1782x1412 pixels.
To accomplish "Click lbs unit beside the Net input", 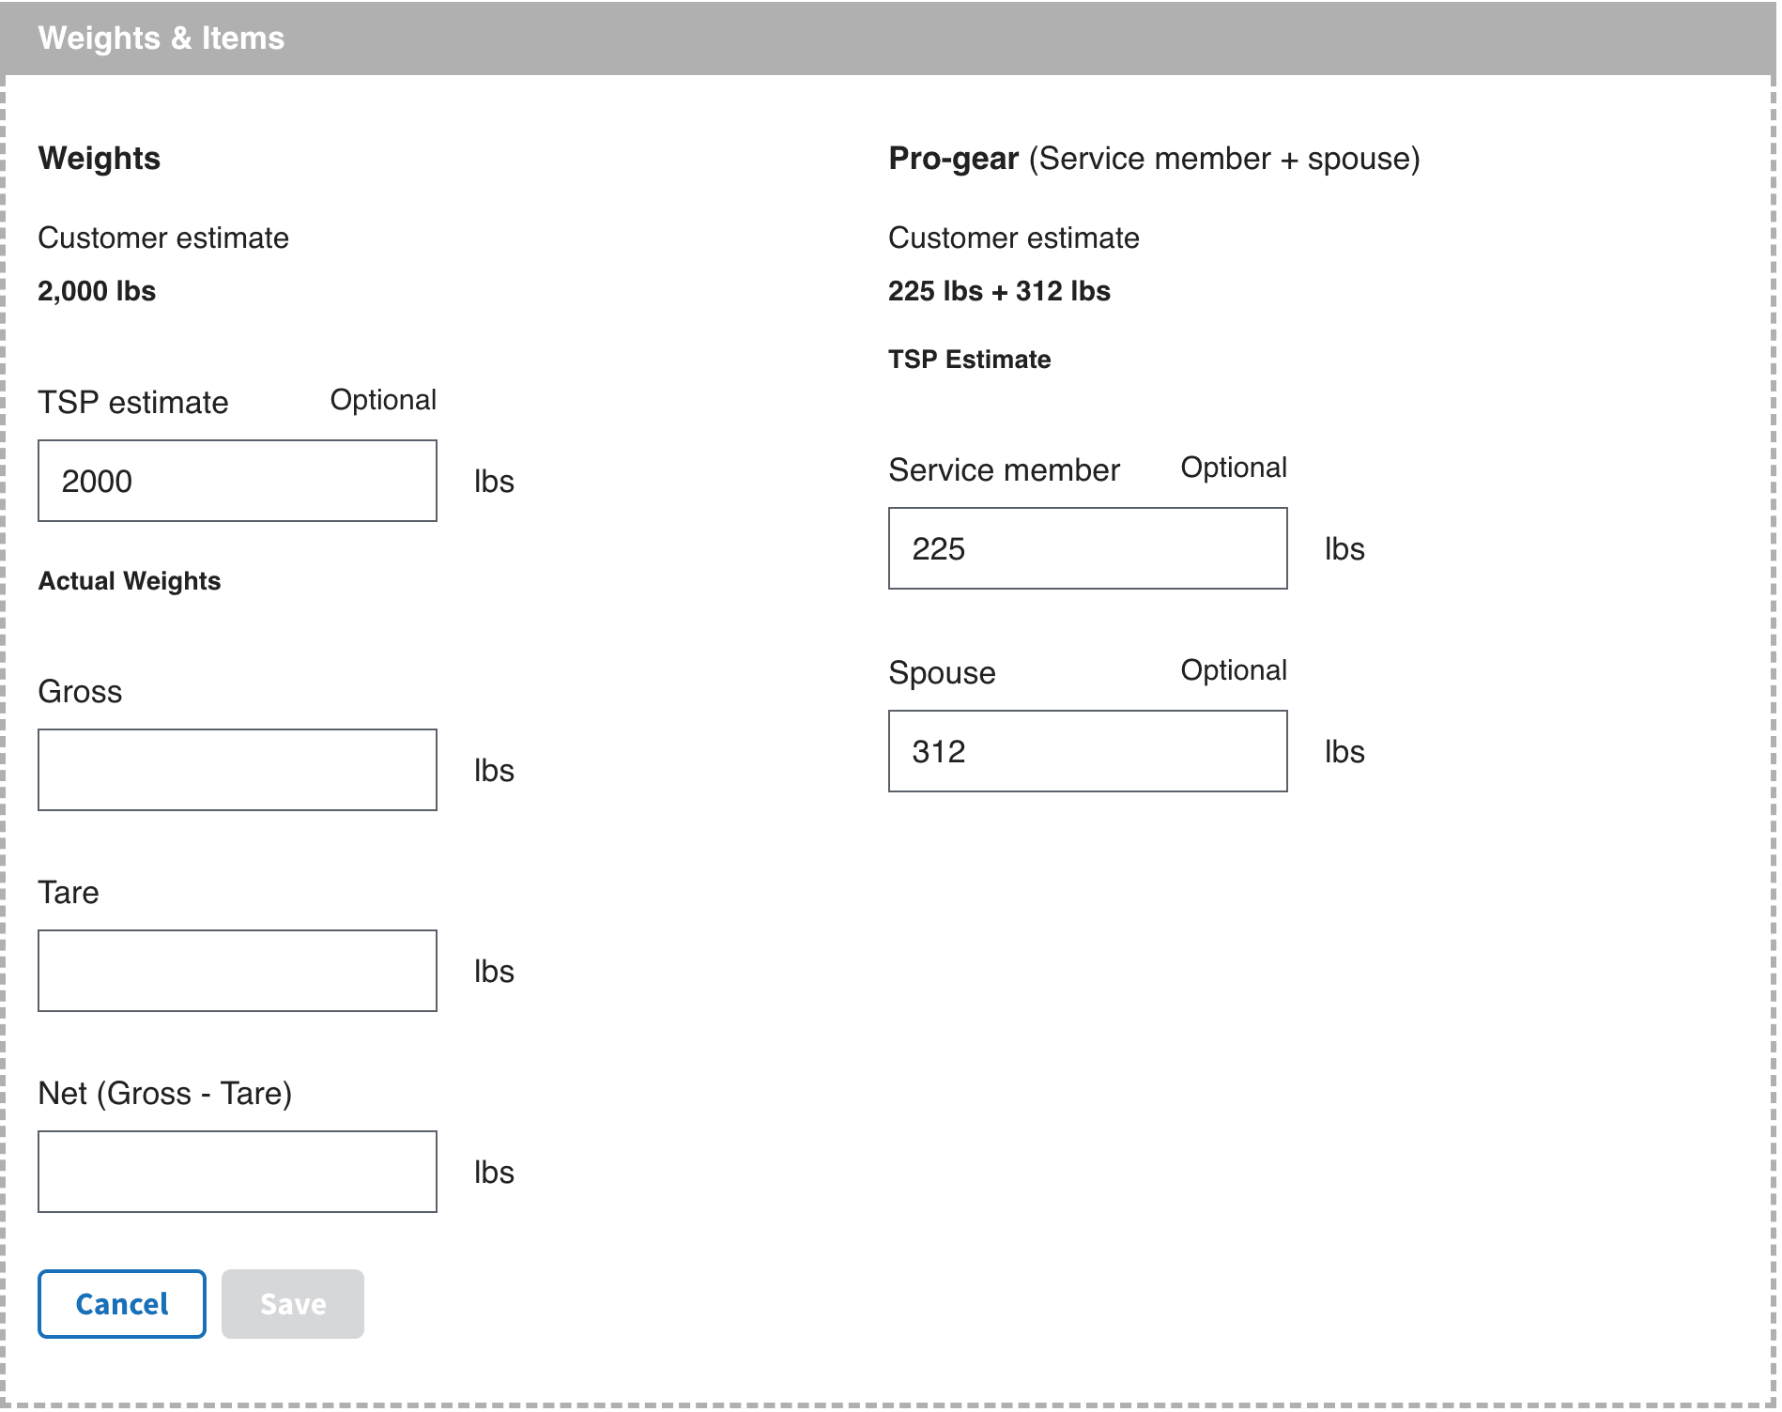I will (x=494, y=1173).
